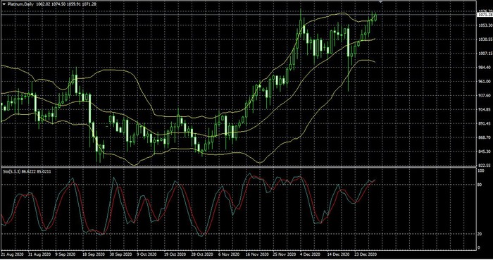Click the '6 Nov 2020' date label

pos(229,254)
